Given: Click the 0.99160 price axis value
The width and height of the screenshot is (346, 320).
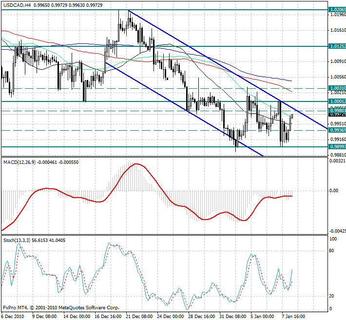Looking at the screenshot, I should 338,140.
